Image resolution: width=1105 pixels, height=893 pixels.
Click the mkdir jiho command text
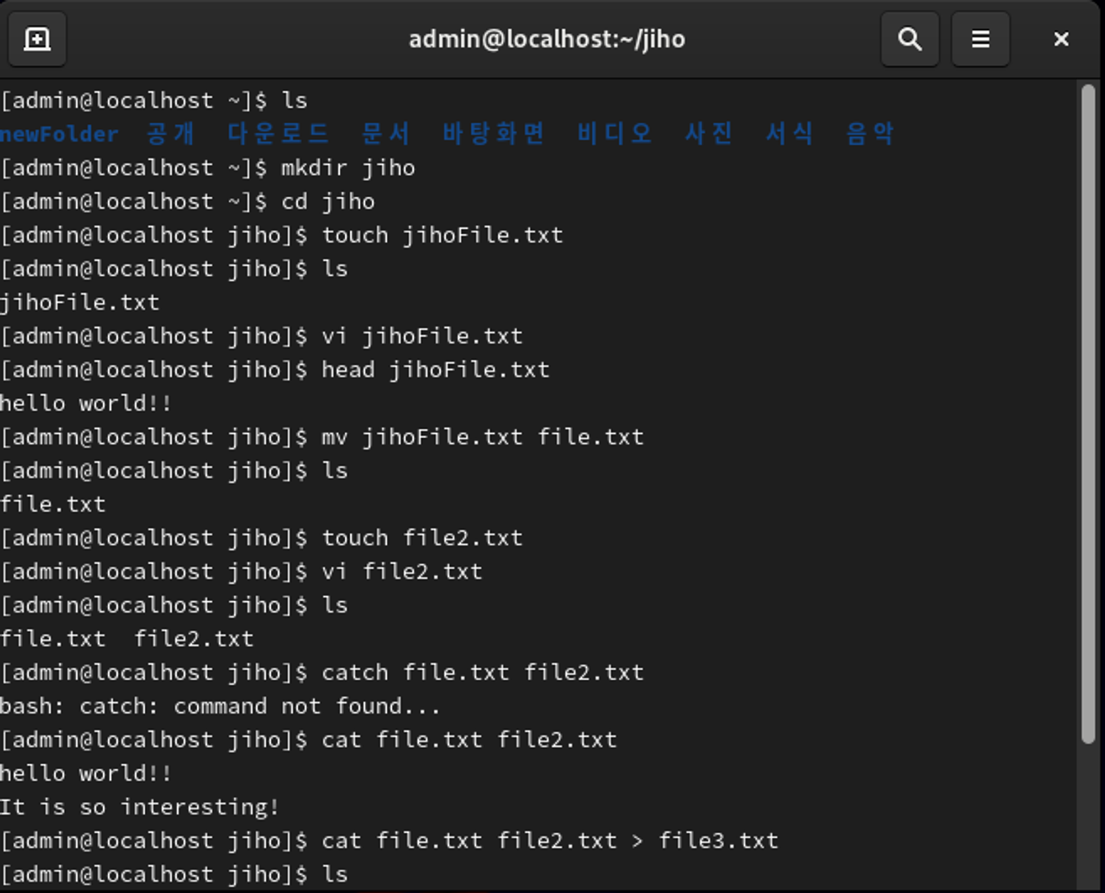[348, 168]
